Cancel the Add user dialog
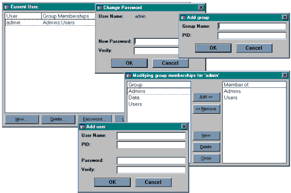Viewport: 291px width, 193px height. (x=153, y=182)
